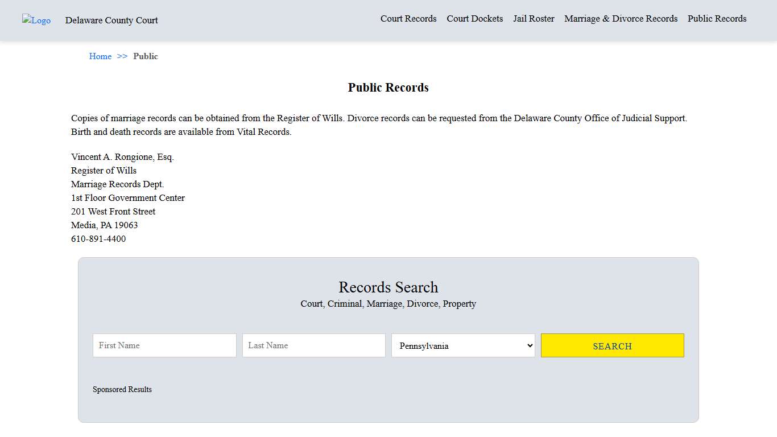The width and height of the screenshot is (777, 437).
Task: Select the Public Records navigation item
Action: pyautogui.click(x=717, y=18)
